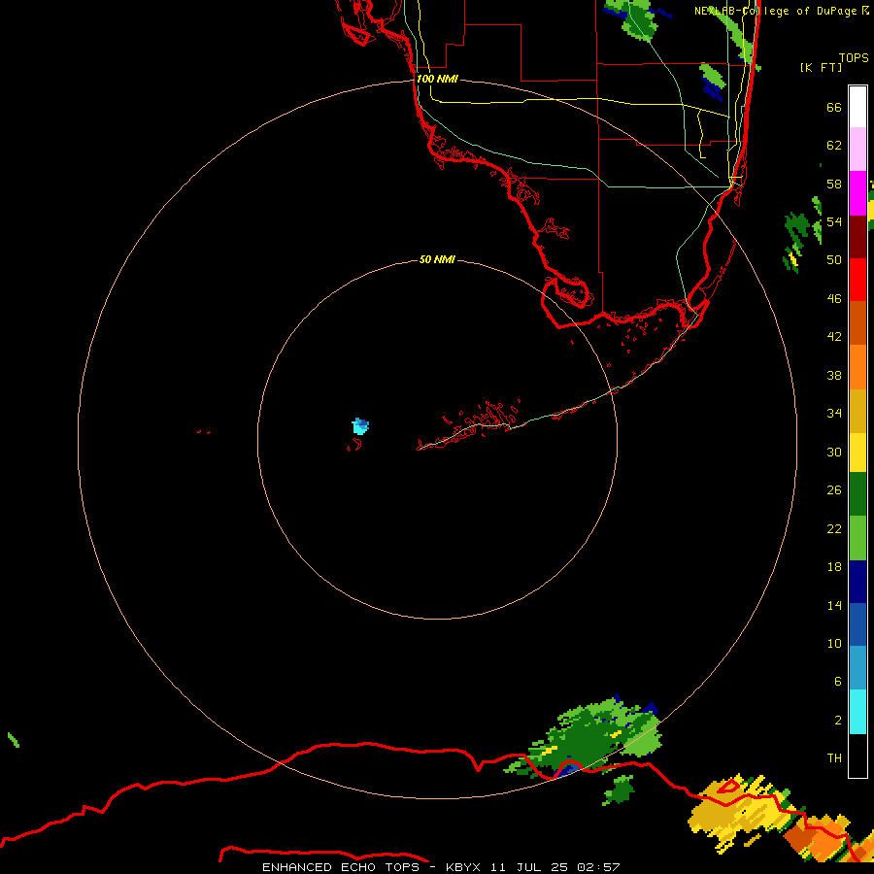This screenshot has width=874, height=874.
Task: Click the '18' scale value
Action: pos(834,567)
